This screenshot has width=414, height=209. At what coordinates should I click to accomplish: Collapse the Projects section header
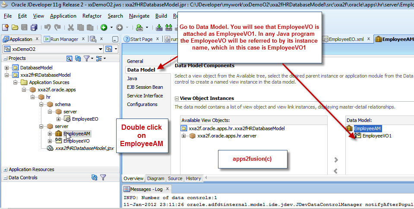tap(5, 59)
